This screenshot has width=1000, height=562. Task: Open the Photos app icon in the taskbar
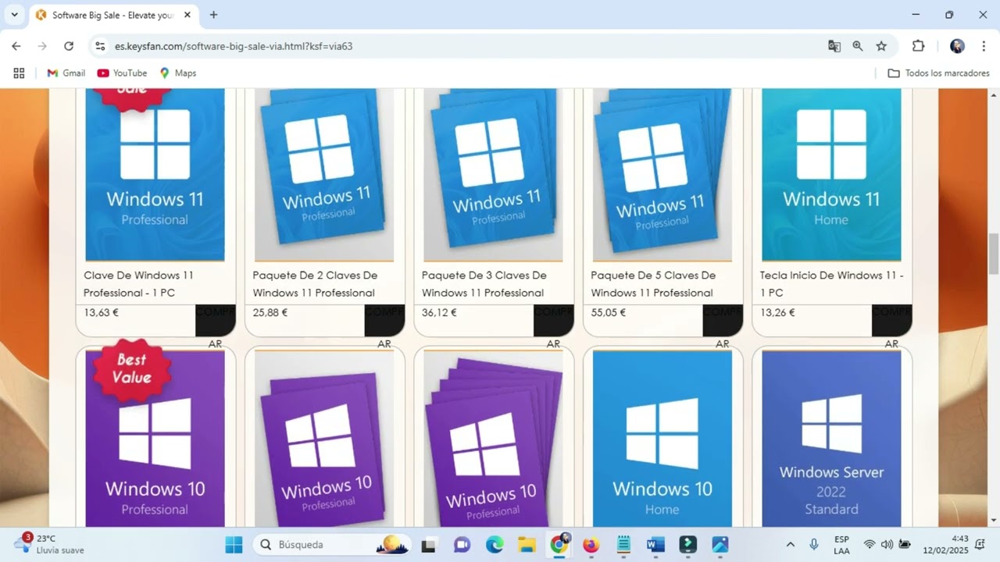(x=720, y=544)
